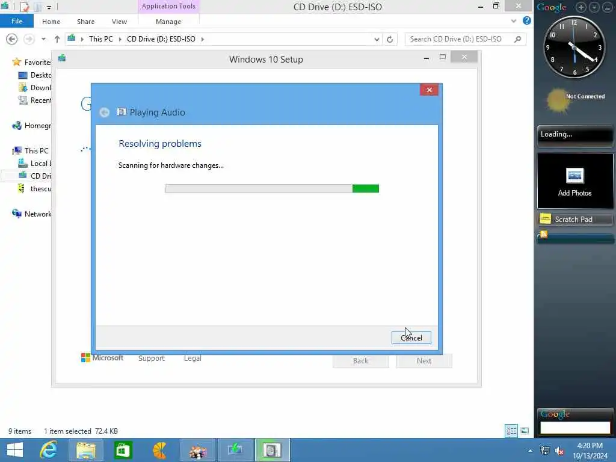Select the Application Tools contextual tab
This screenshot has width=616, height=462.
point(168,6)
